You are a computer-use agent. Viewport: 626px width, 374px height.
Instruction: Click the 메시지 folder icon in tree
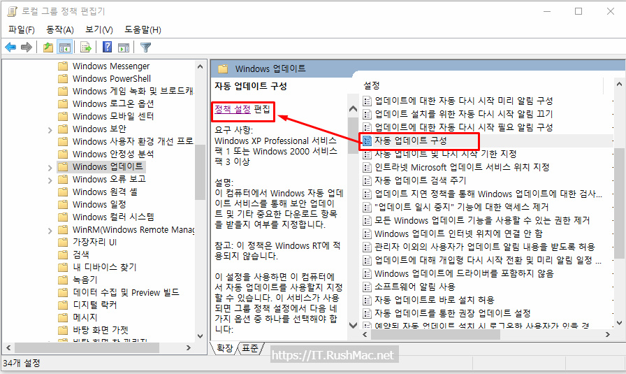click(x=63, y=317)
